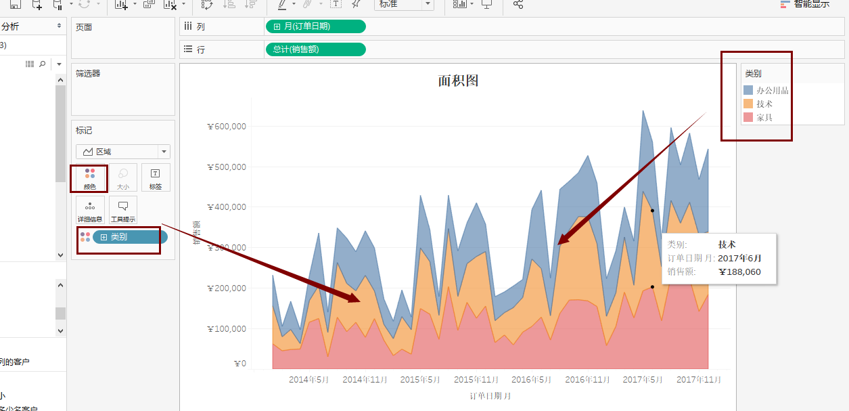Screen dimensions: 849x411
Task: Click the 月(订单日期) pill on columns
Action: [x=316, y=26]
